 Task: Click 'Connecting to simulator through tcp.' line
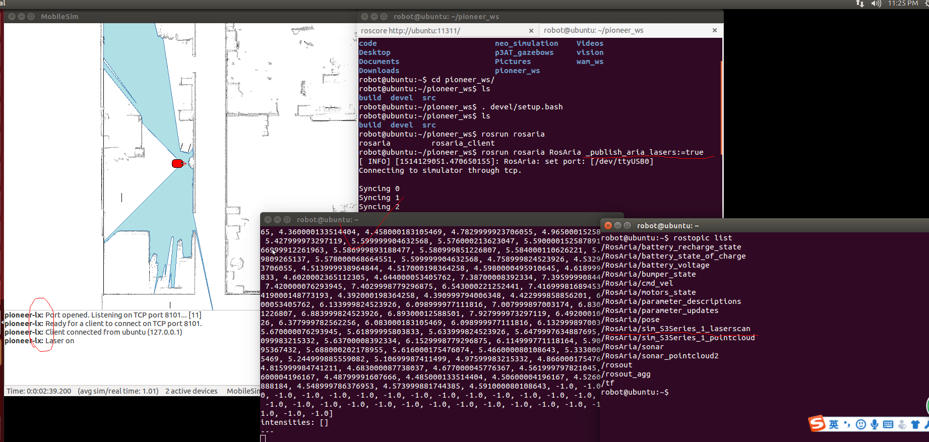point(440,170)
